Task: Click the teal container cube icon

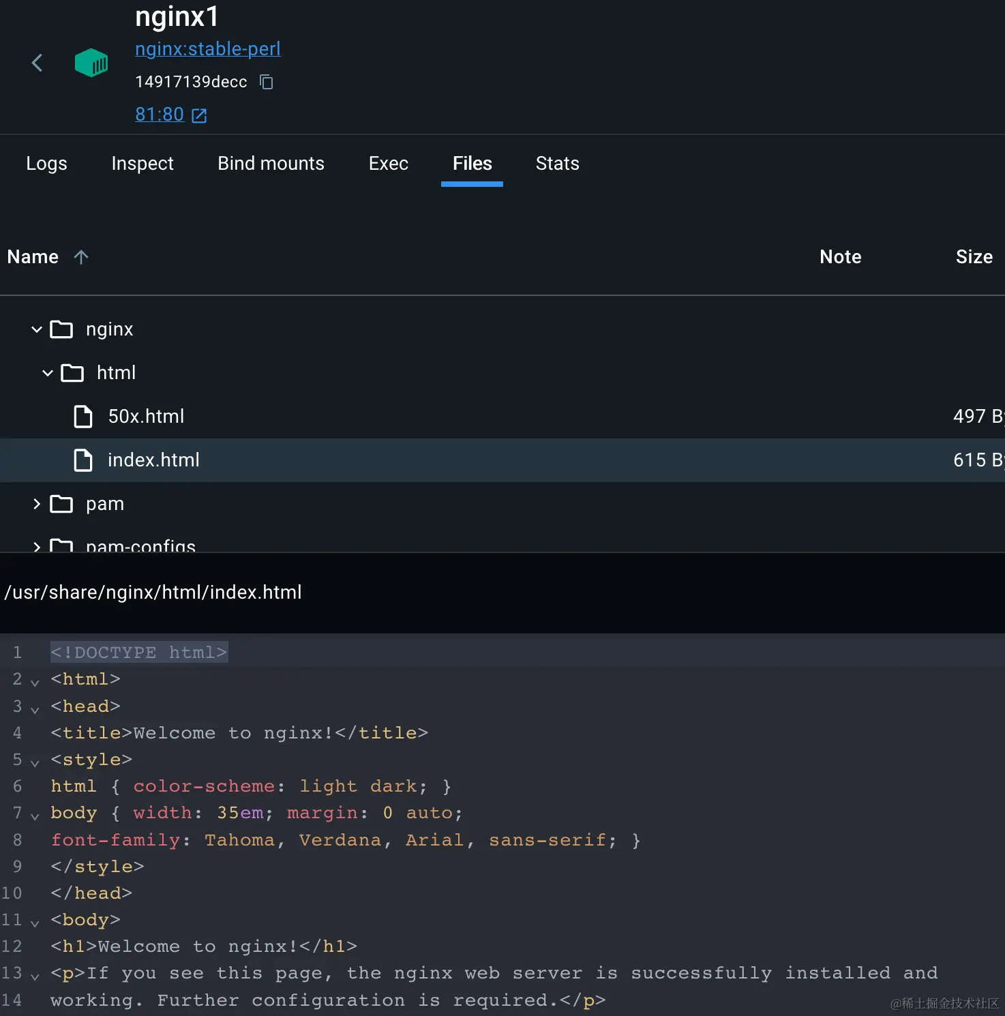Action: pos(91,63)
